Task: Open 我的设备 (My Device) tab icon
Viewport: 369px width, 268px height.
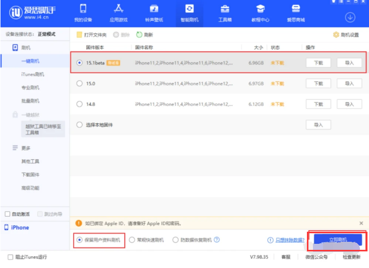Action: [x=83, y=9]
